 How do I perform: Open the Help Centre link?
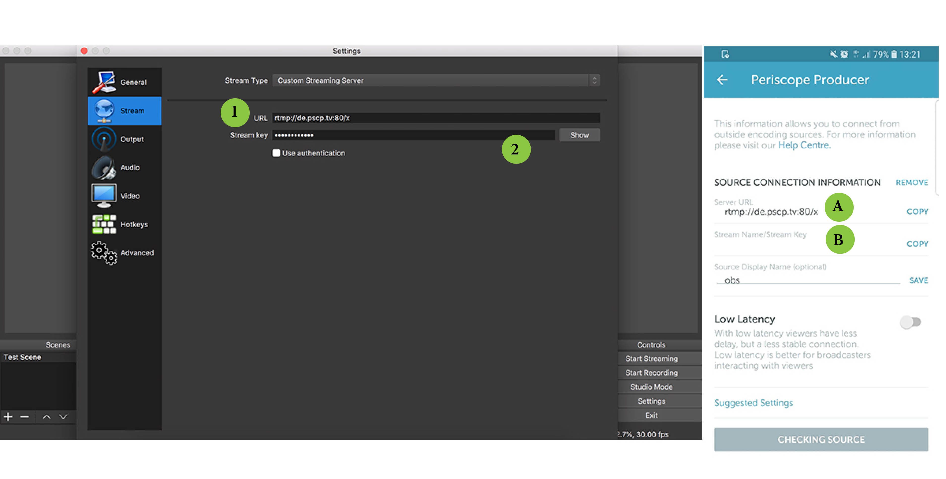[x=804, y=145]
